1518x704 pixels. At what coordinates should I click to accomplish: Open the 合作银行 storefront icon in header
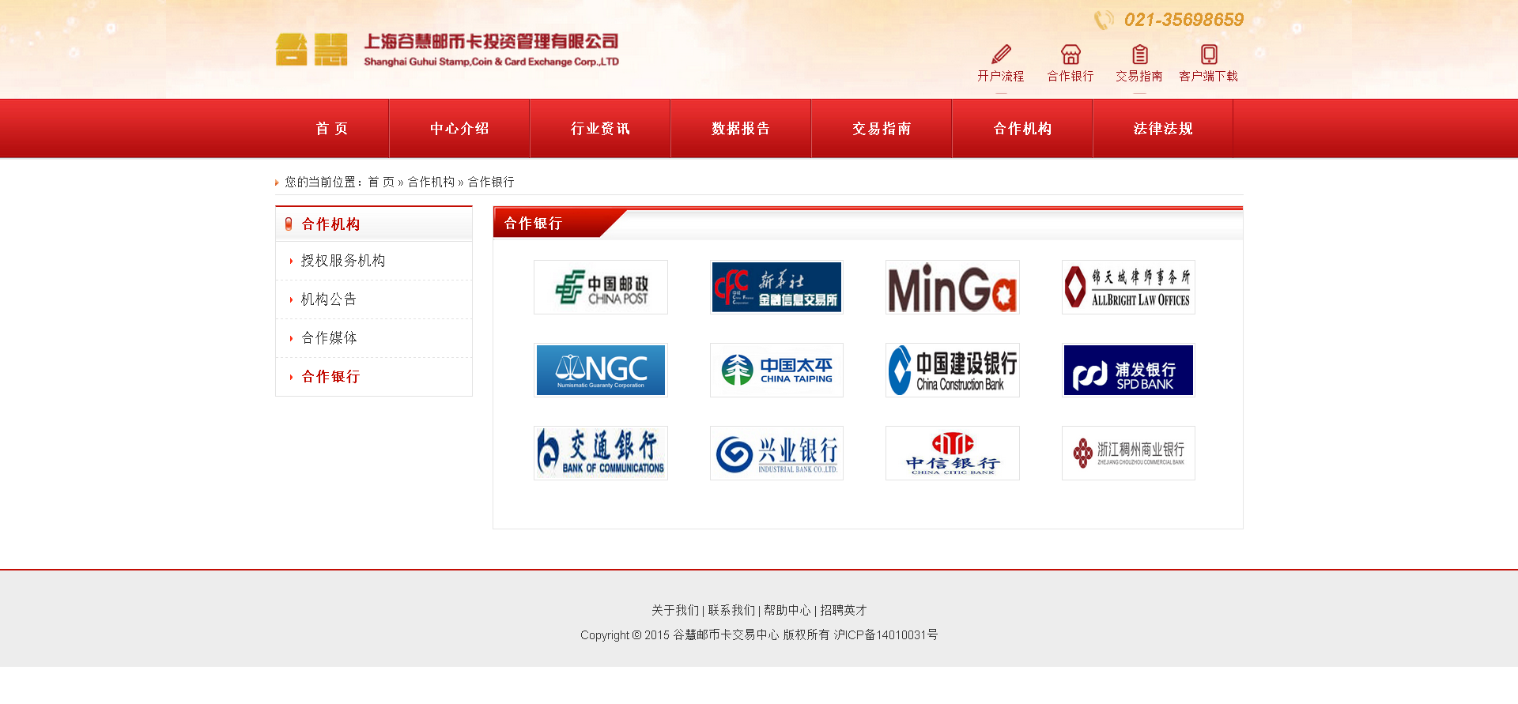click(1071, 55)
